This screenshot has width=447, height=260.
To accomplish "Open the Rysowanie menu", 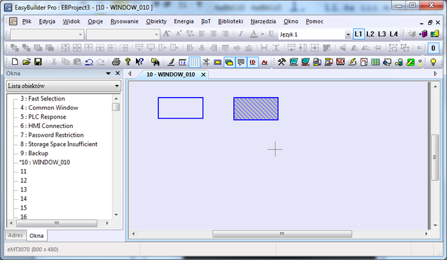I will click(x=124, y=22).
